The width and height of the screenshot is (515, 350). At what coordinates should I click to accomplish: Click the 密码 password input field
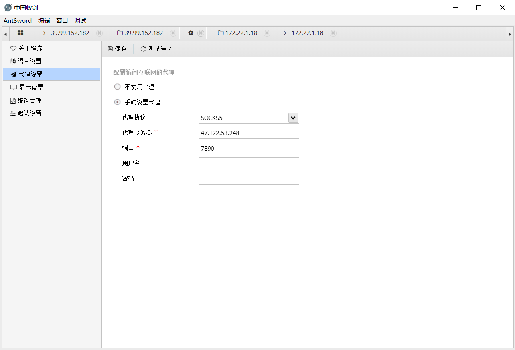click(x=249, y=179)
